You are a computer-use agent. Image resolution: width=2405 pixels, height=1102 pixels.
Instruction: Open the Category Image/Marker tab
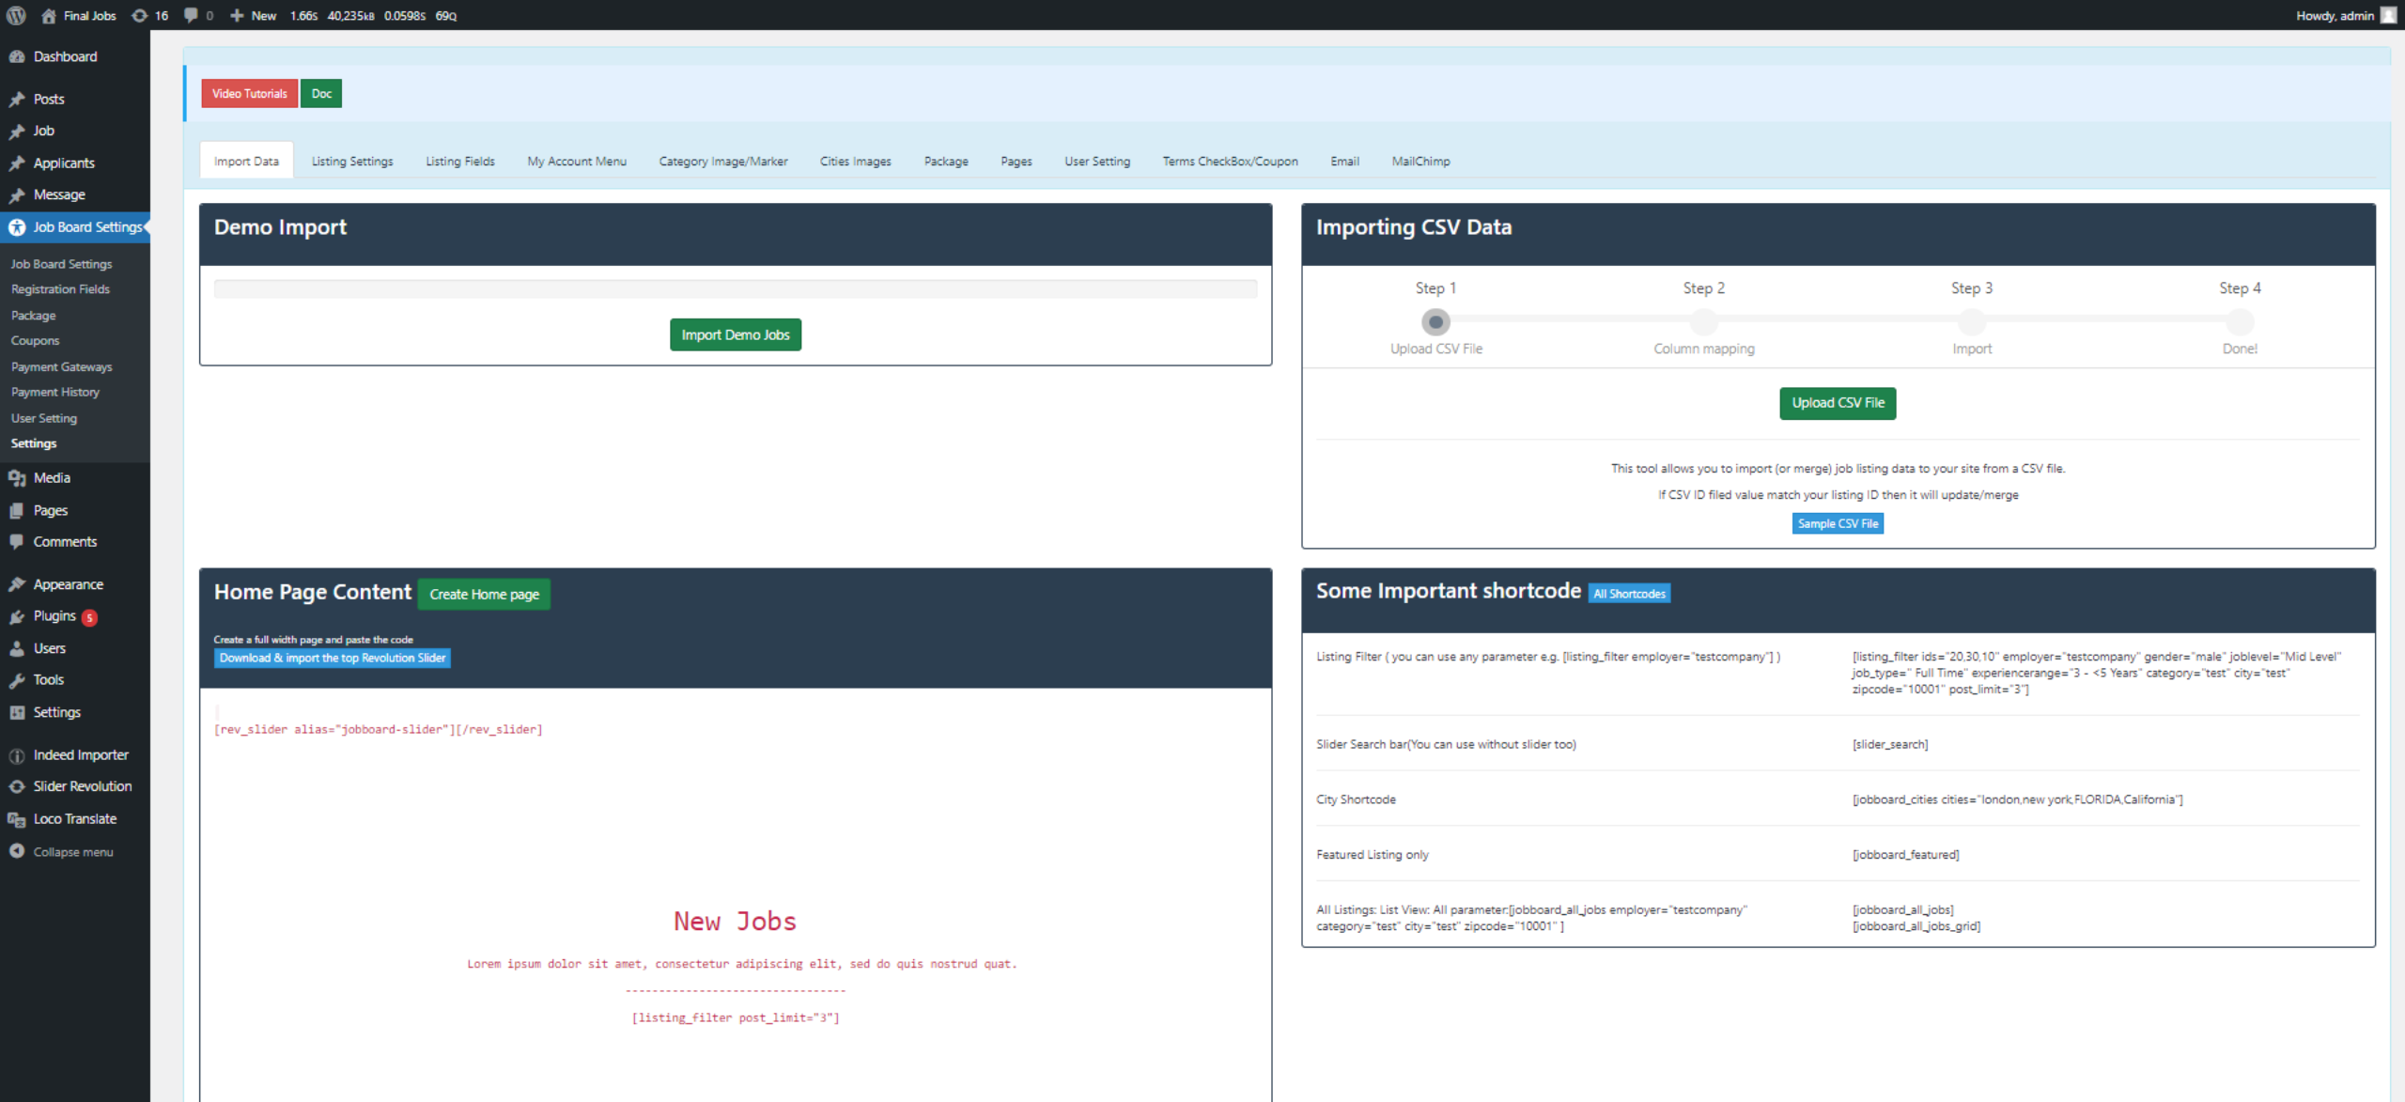pyautogui.click(x=723, y=161)
